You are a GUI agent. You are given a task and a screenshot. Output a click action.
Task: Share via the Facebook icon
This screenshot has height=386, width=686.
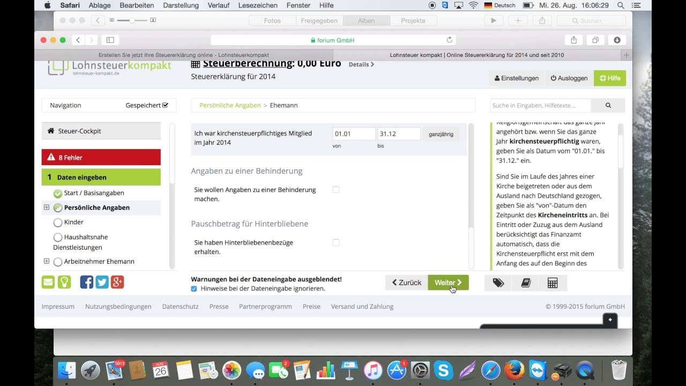click(x=86, y=282)
